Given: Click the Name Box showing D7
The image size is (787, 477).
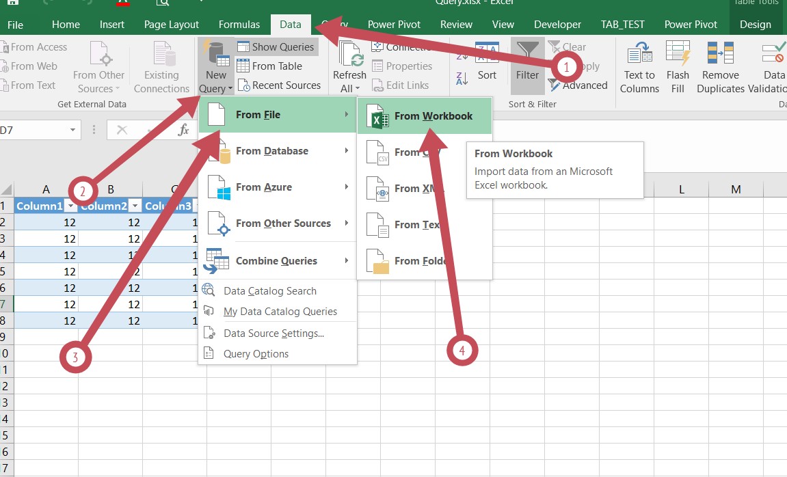Looking at the screenshot, I should point(34,131).
